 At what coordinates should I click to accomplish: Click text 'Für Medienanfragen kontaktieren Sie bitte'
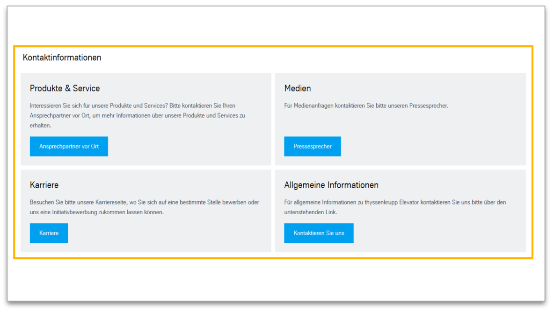pyautogui.click(x=366, y=106)
